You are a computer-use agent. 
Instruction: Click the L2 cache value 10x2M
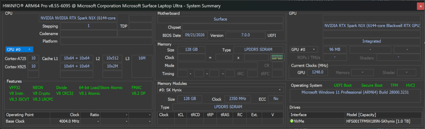(x=112, y=66)
